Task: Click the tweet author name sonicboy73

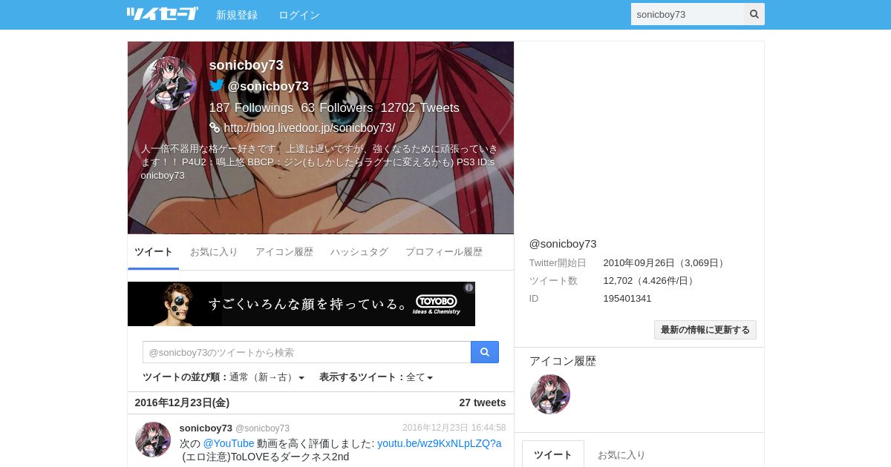Action: (206, 428)
